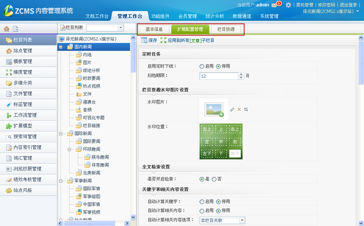Delete watermark image with the orange X icon

(239, 109)
